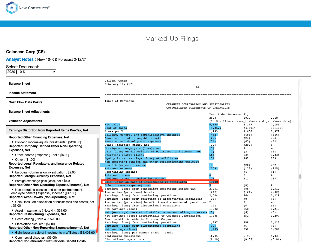Open the Select Document dropdown showing 2020 | 10-K
Screen dimensions: 311x242
(31, 72)
